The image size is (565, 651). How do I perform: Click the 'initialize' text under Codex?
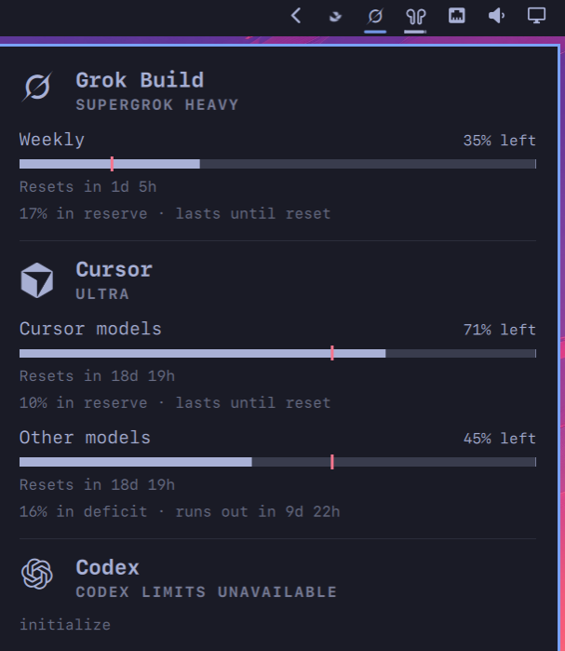pos(65,624)
